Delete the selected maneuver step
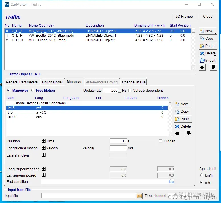The height and width of the screenshot is (203, 221). coord(183,126)
